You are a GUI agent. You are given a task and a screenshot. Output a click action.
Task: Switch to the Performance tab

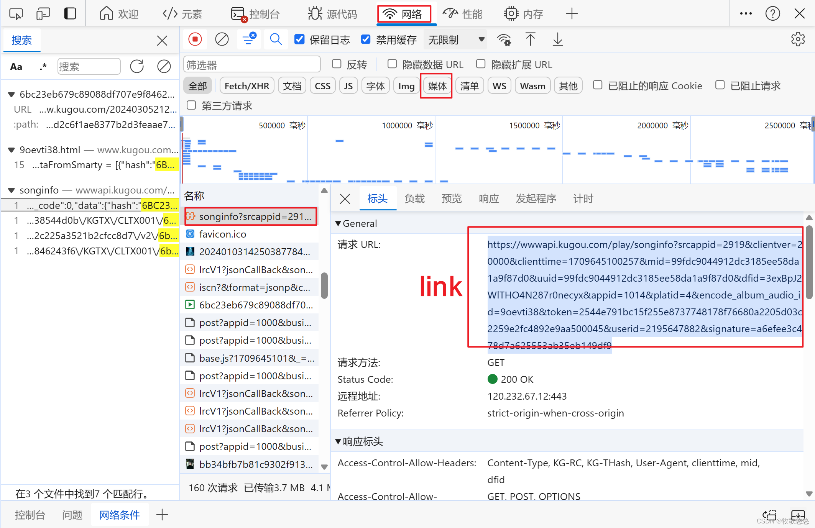(462, 14)
